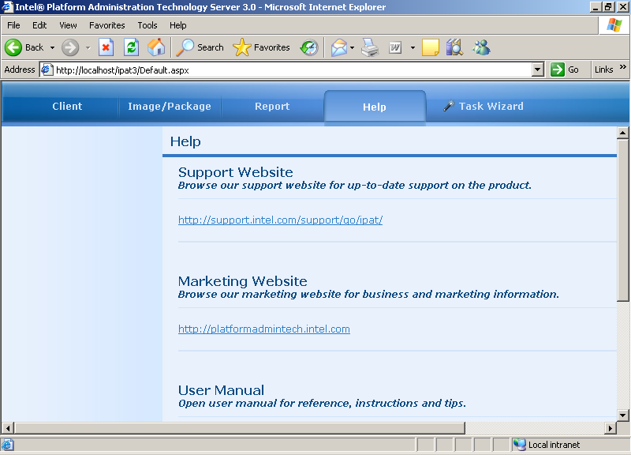Print the page with printer icon
Viewport: 631px width, 455px height.
[x=370, y=47]
